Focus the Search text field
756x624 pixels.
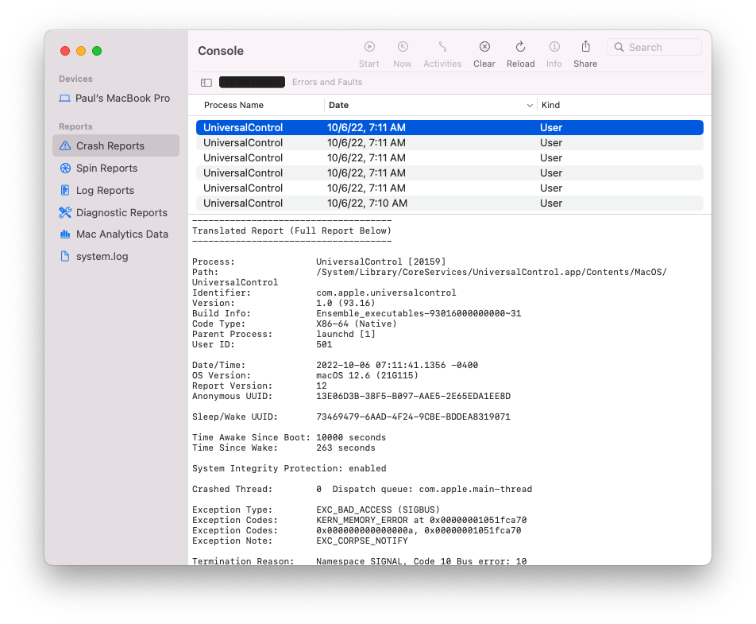click(x=654, y=47)
